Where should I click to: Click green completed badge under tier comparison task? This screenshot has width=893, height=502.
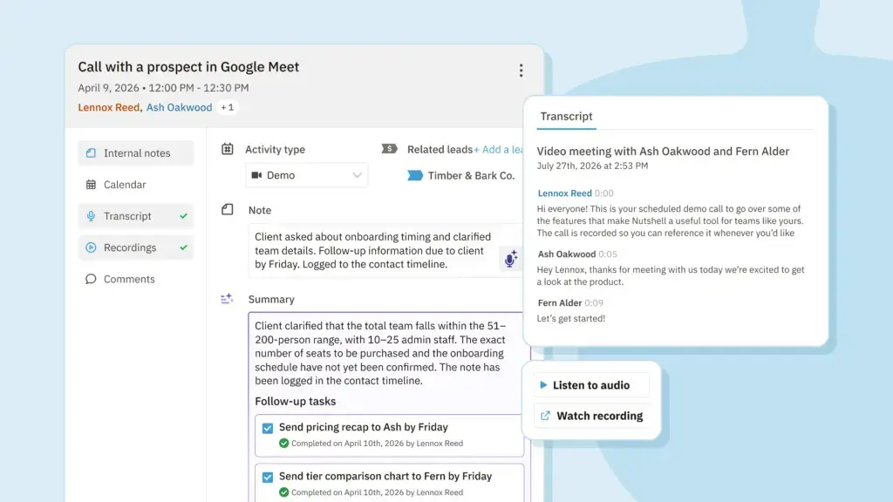point(283,492)
